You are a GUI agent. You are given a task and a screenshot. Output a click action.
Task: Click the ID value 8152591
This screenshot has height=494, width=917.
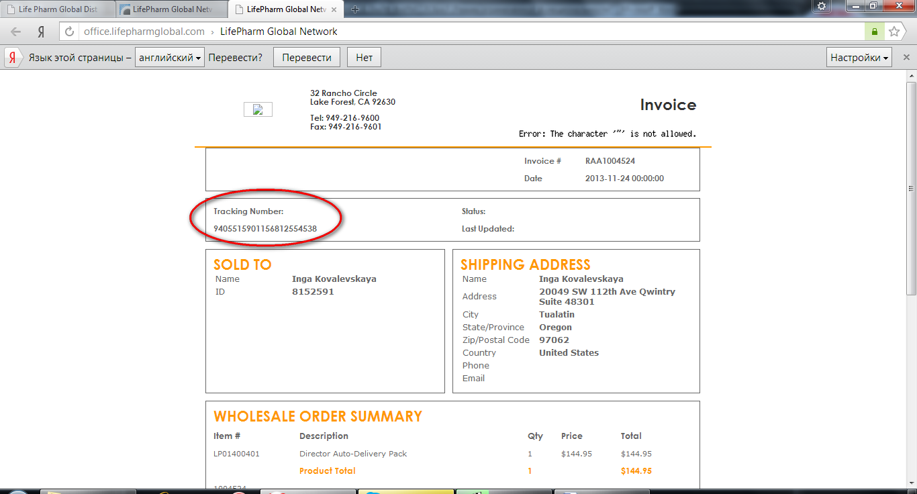pyautogui.click(x=313, y=292)
